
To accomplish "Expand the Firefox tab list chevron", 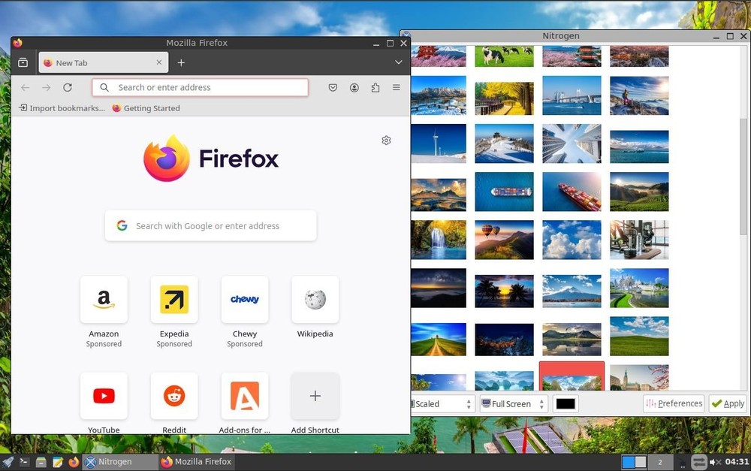I will coord(398,62).
